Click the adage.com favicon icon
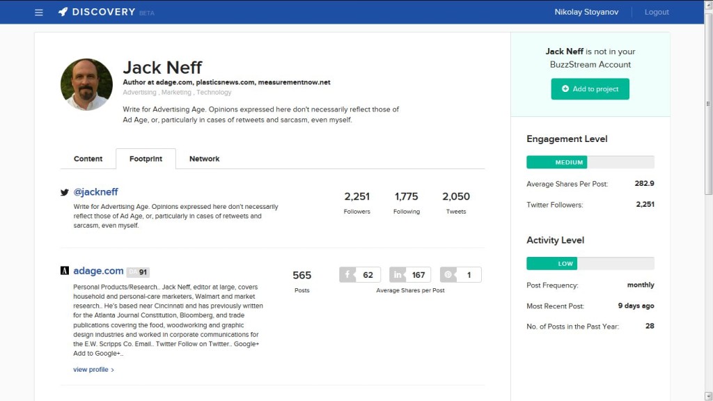 (x=65, y=271)
